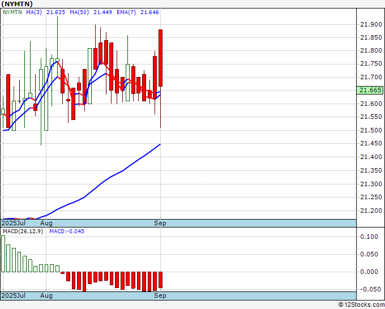Image resolution: width=385 pixels, height=309 pixels.
Task: Click the 0.100 MACD axis label
Action: 369,237
